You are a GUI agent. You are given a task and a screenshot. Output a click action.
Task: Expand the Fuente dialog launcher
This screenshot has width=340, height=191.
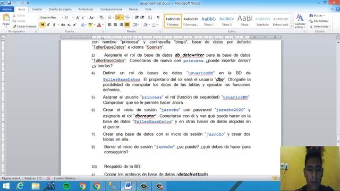pyautogui.click(x=103, y=32)
